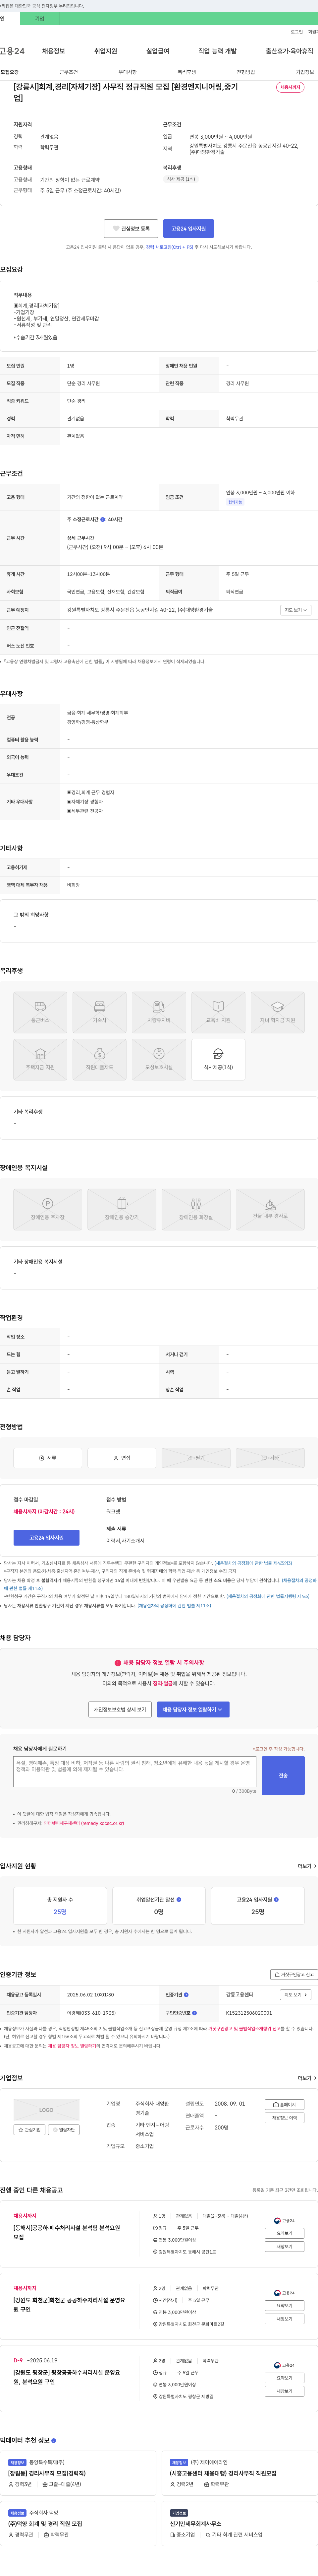Screen dimensions: 318x2576
Task: Click the 관심정보 등록 button
Action: pos(131,228)
